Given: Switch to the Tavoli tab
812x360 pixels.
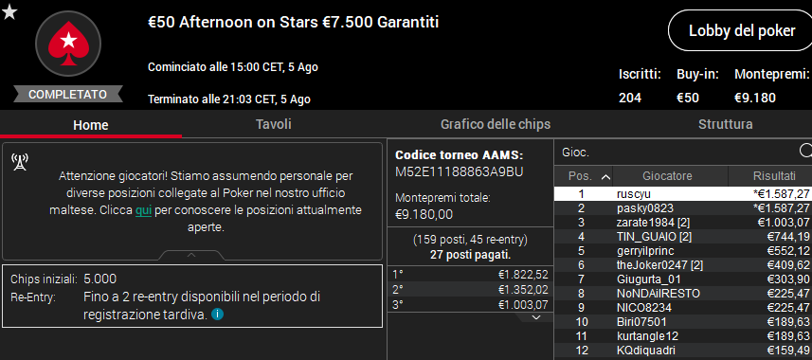Looking at the screenshot, I should pyautogui.click(x=274, y=124).
